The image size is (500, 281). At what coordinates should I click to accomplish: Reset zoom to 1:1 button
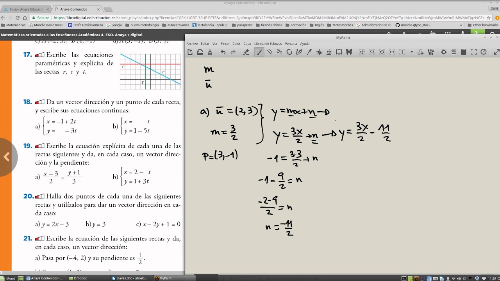pyautogui.click(x=402, y=52)
